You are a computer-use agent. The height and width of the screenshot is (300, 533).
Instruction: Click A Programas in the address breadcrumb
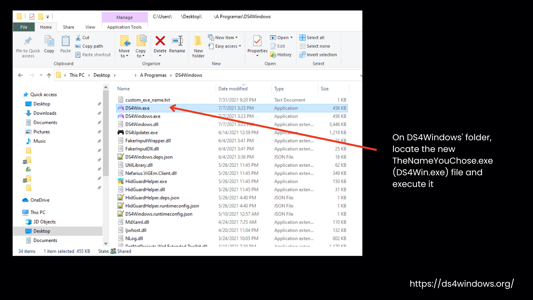[x=153, y=75]
